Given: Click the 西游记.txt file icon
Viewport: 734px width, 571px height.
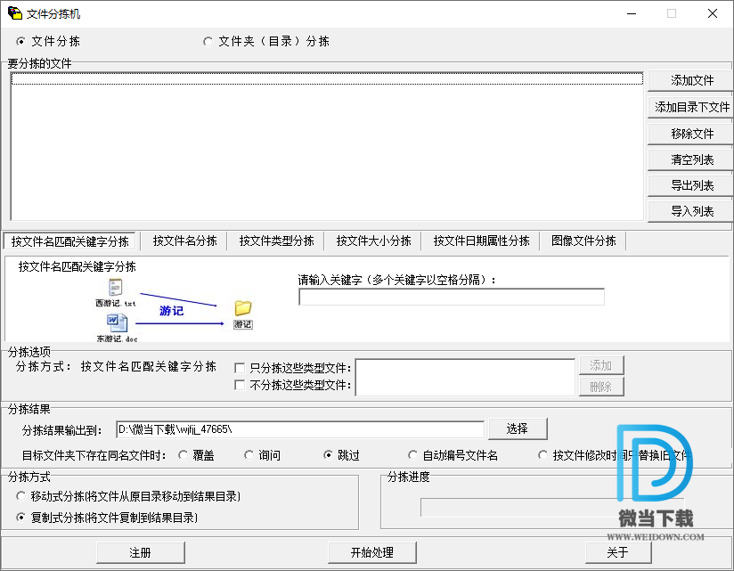Looking at the screenshot, I should (115, 287).
